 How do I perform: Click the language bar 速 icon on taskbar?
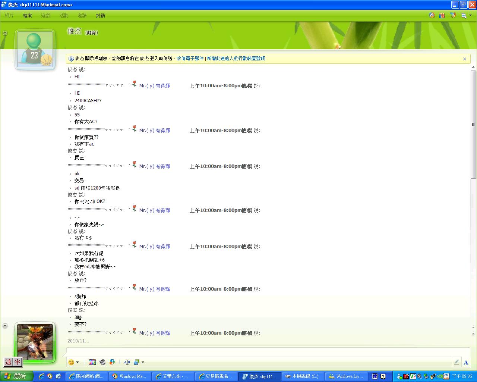[375, 376]
